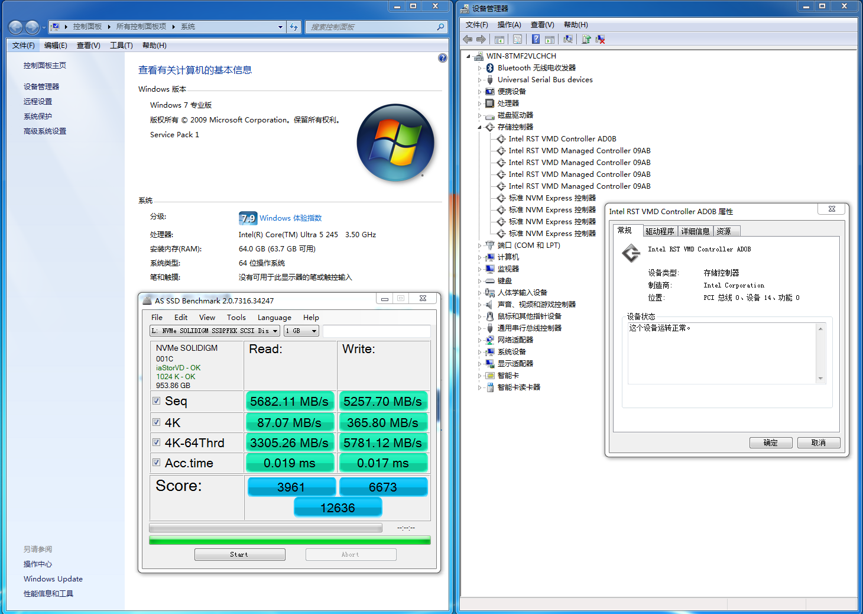Uncheck the Acc.time benchmark checkbox
863x614 pixels.
click(157, 463)
